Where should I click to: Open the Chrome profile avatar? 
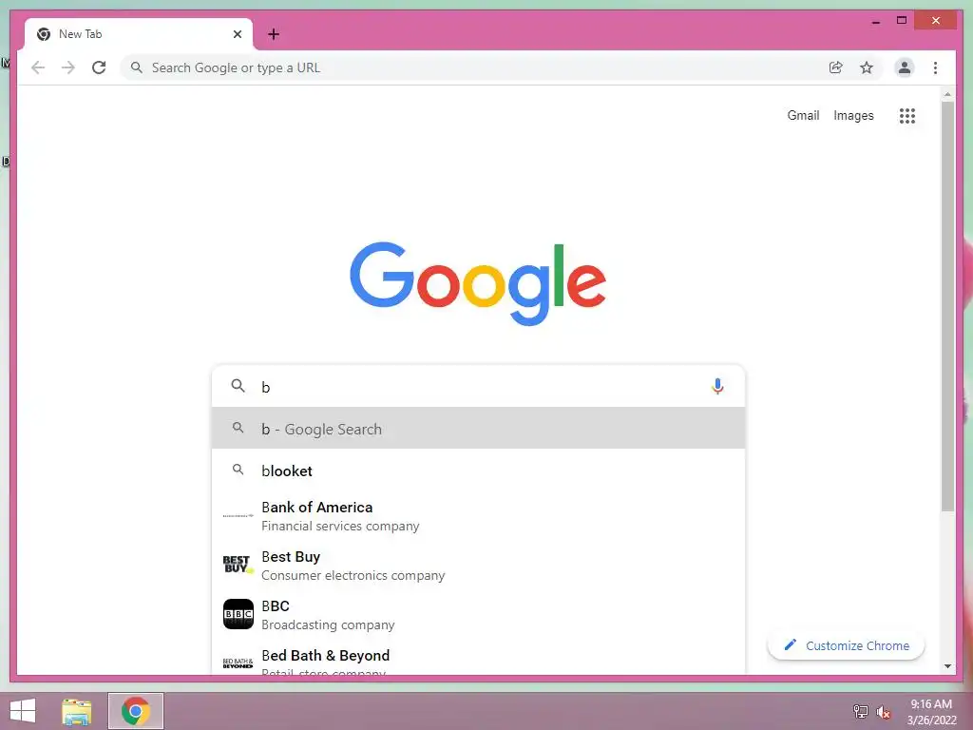point(905,67)
